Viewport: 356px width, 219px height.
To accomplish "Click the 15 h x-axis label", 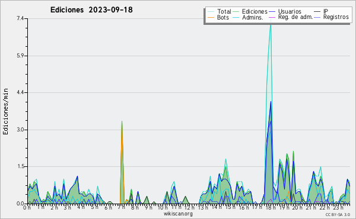I will (x=230, y=207).
